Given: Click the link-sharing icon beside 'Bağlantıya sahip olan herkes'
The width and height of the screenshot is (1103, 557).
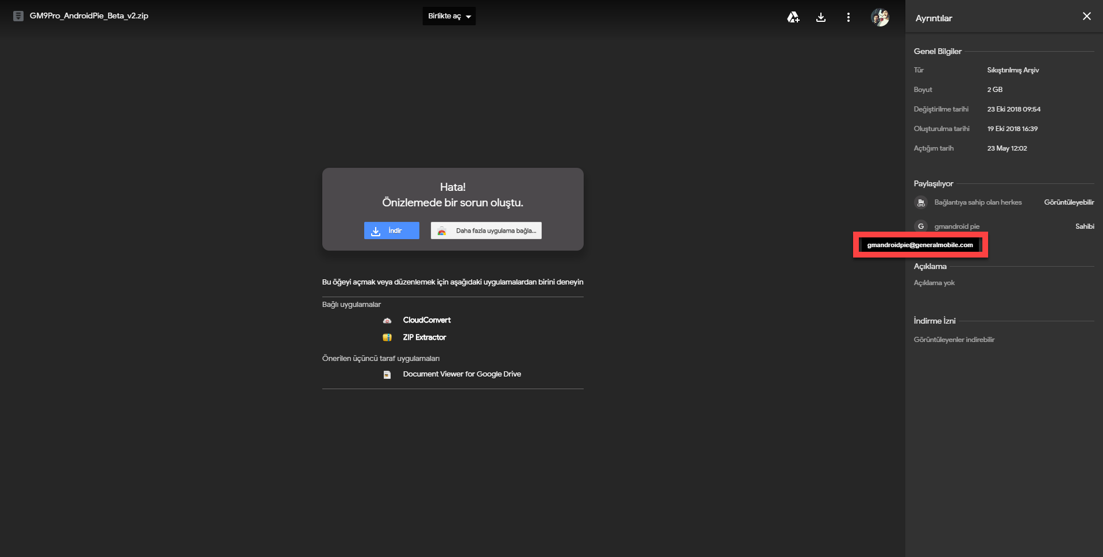Looking at the screenshot, I should 921,202.
